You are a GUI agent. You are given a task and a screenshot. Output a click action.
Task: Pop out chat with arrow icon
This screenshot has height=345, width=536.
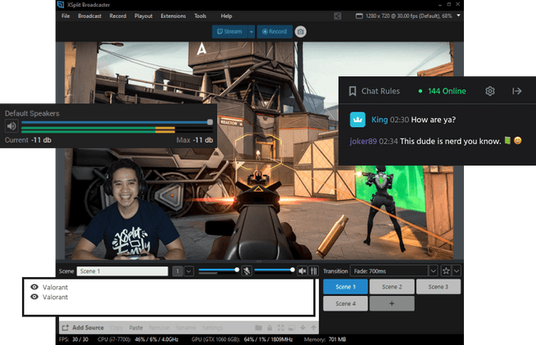[517, 91]
